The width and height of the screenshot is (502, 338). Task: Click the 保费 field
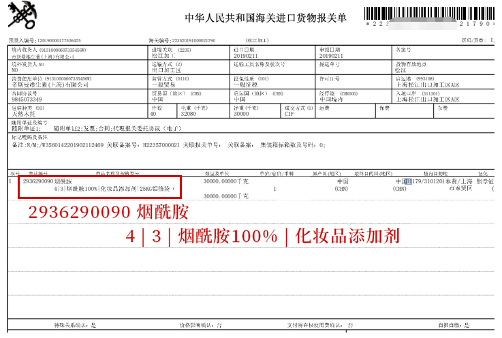click(x=405, y=111)
